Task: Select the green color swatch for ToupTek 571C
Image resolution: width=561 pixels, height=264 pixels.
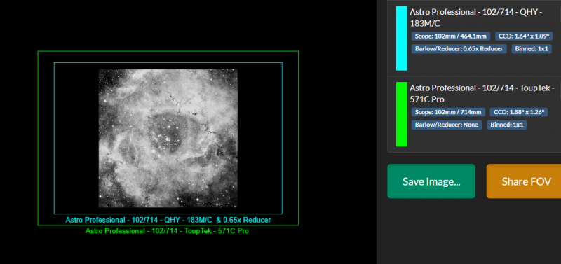Action: click(401, 114)
